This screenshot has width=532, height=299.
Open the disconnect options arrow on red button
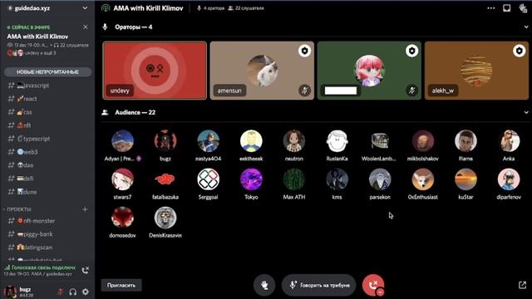(380, 292)
